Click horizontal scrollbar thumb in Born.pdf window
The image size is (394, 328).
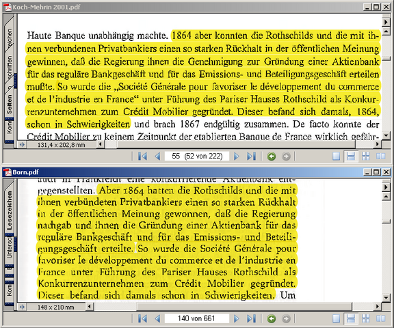coord(244,307)
